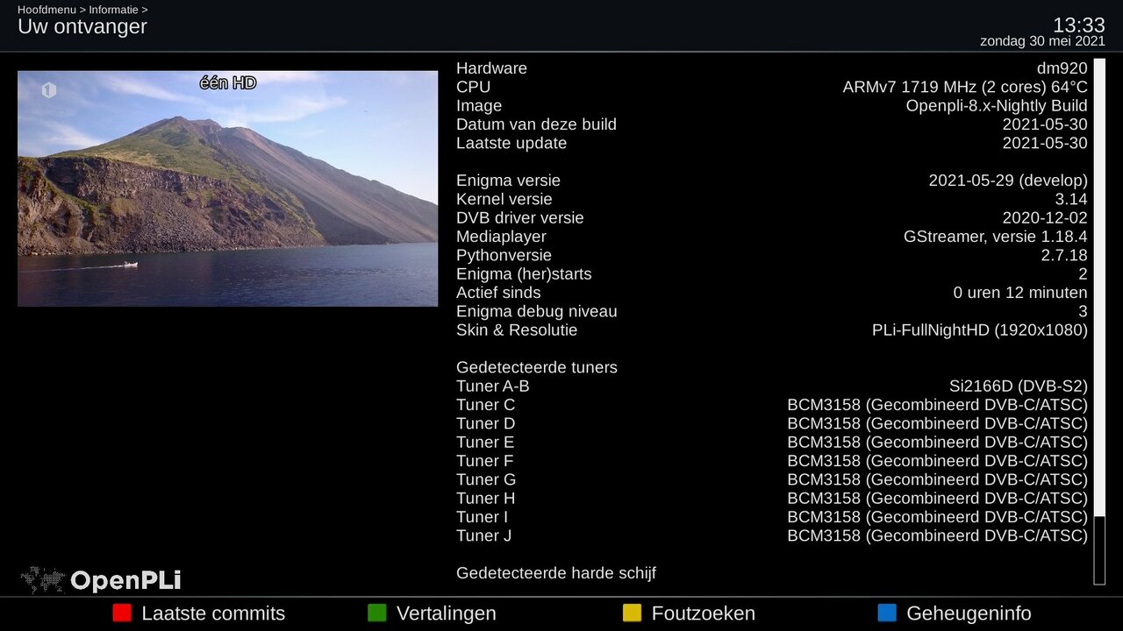Click the OpenPLi logo
Image resolution: width=1123 pixels, height=631 pixels.
tap(101, 580)
